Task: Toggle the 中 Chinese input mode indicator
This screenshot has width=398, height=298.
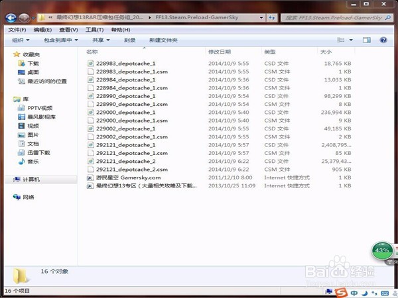Action: click(354, 293)
